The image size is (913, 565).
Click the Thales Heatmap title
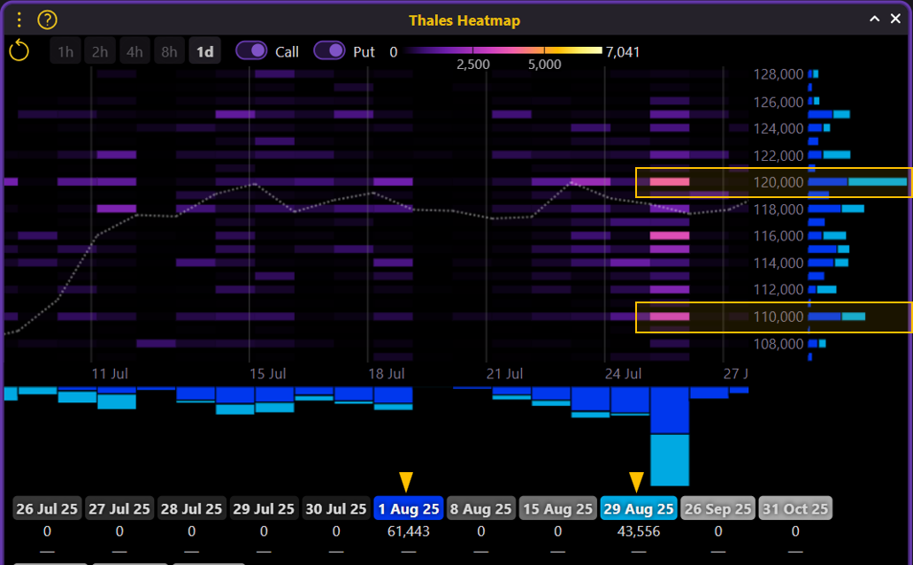[x=464, y=20]
